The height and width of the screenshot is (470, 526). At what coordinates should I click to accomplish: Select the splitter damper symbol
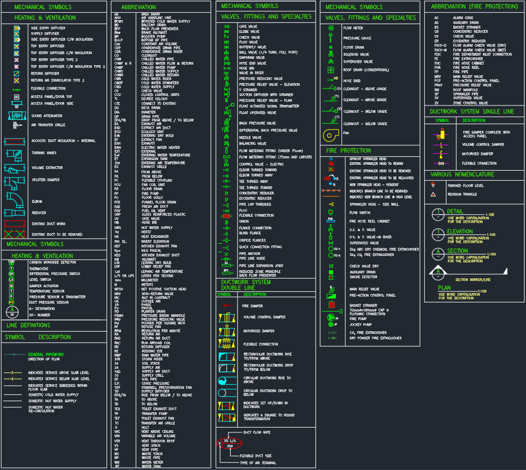coord(14,180)
